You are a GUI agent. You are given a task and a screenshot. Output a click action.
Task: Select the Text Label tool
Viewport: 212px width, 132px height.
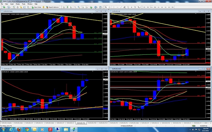coord(135,7)
